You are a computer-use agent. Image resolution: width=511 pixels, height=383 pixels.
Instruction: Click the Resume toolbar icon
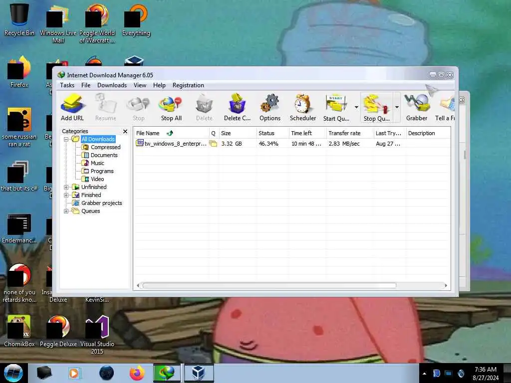click(106, 108)
